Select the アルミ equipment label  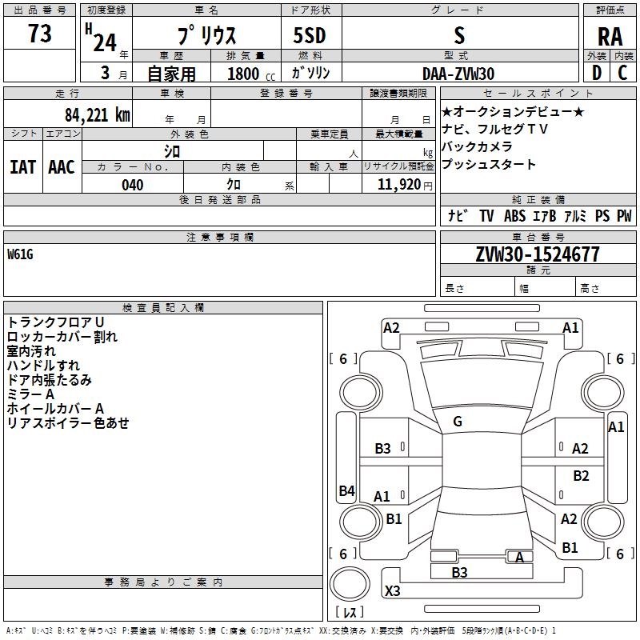[574, 216]
